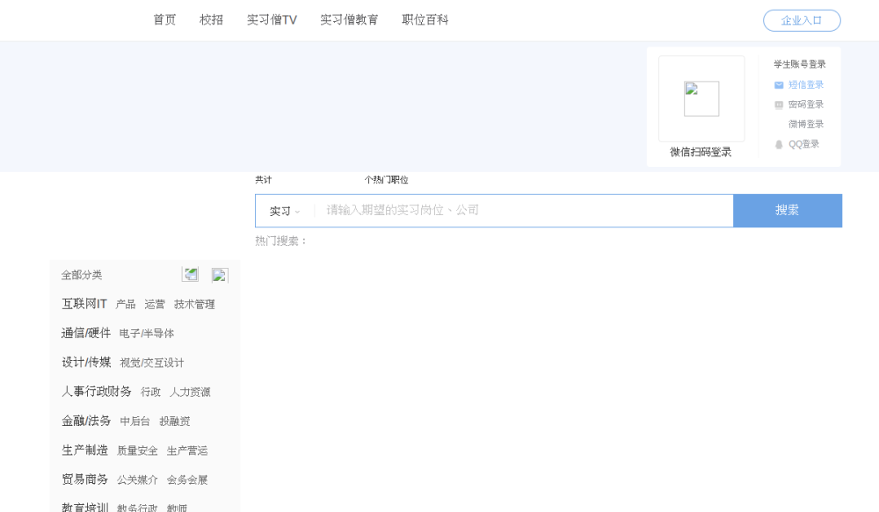
Task: Choose QQ登录 login option
Action: (804, 145)
